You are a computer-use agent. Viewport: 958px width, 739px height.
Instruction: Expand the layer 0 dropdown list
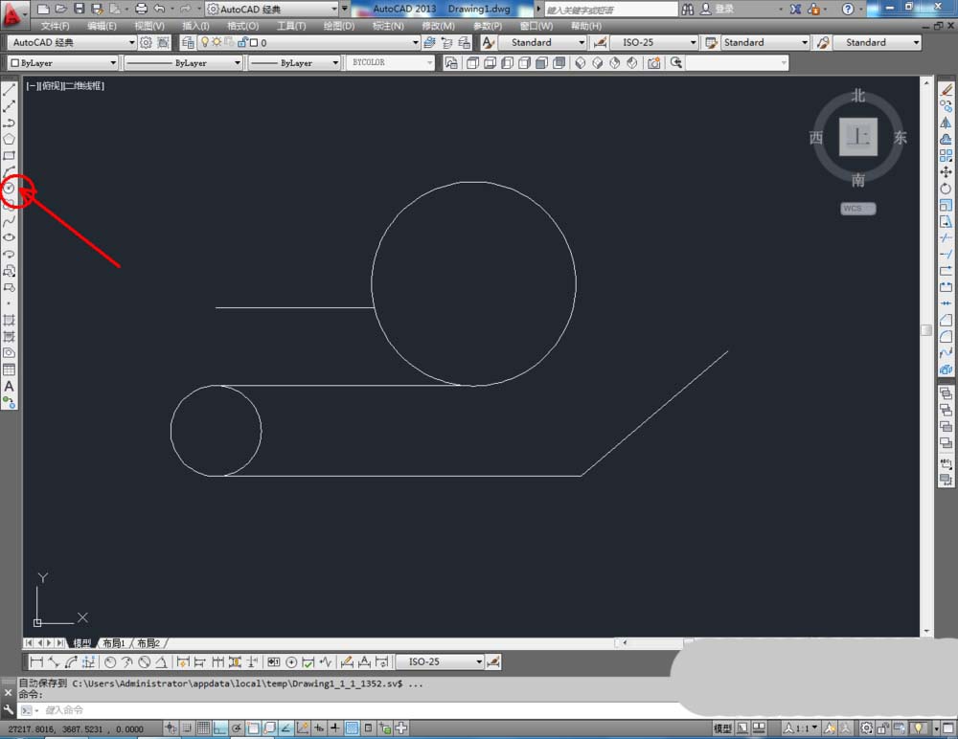(x=416, y=42)
